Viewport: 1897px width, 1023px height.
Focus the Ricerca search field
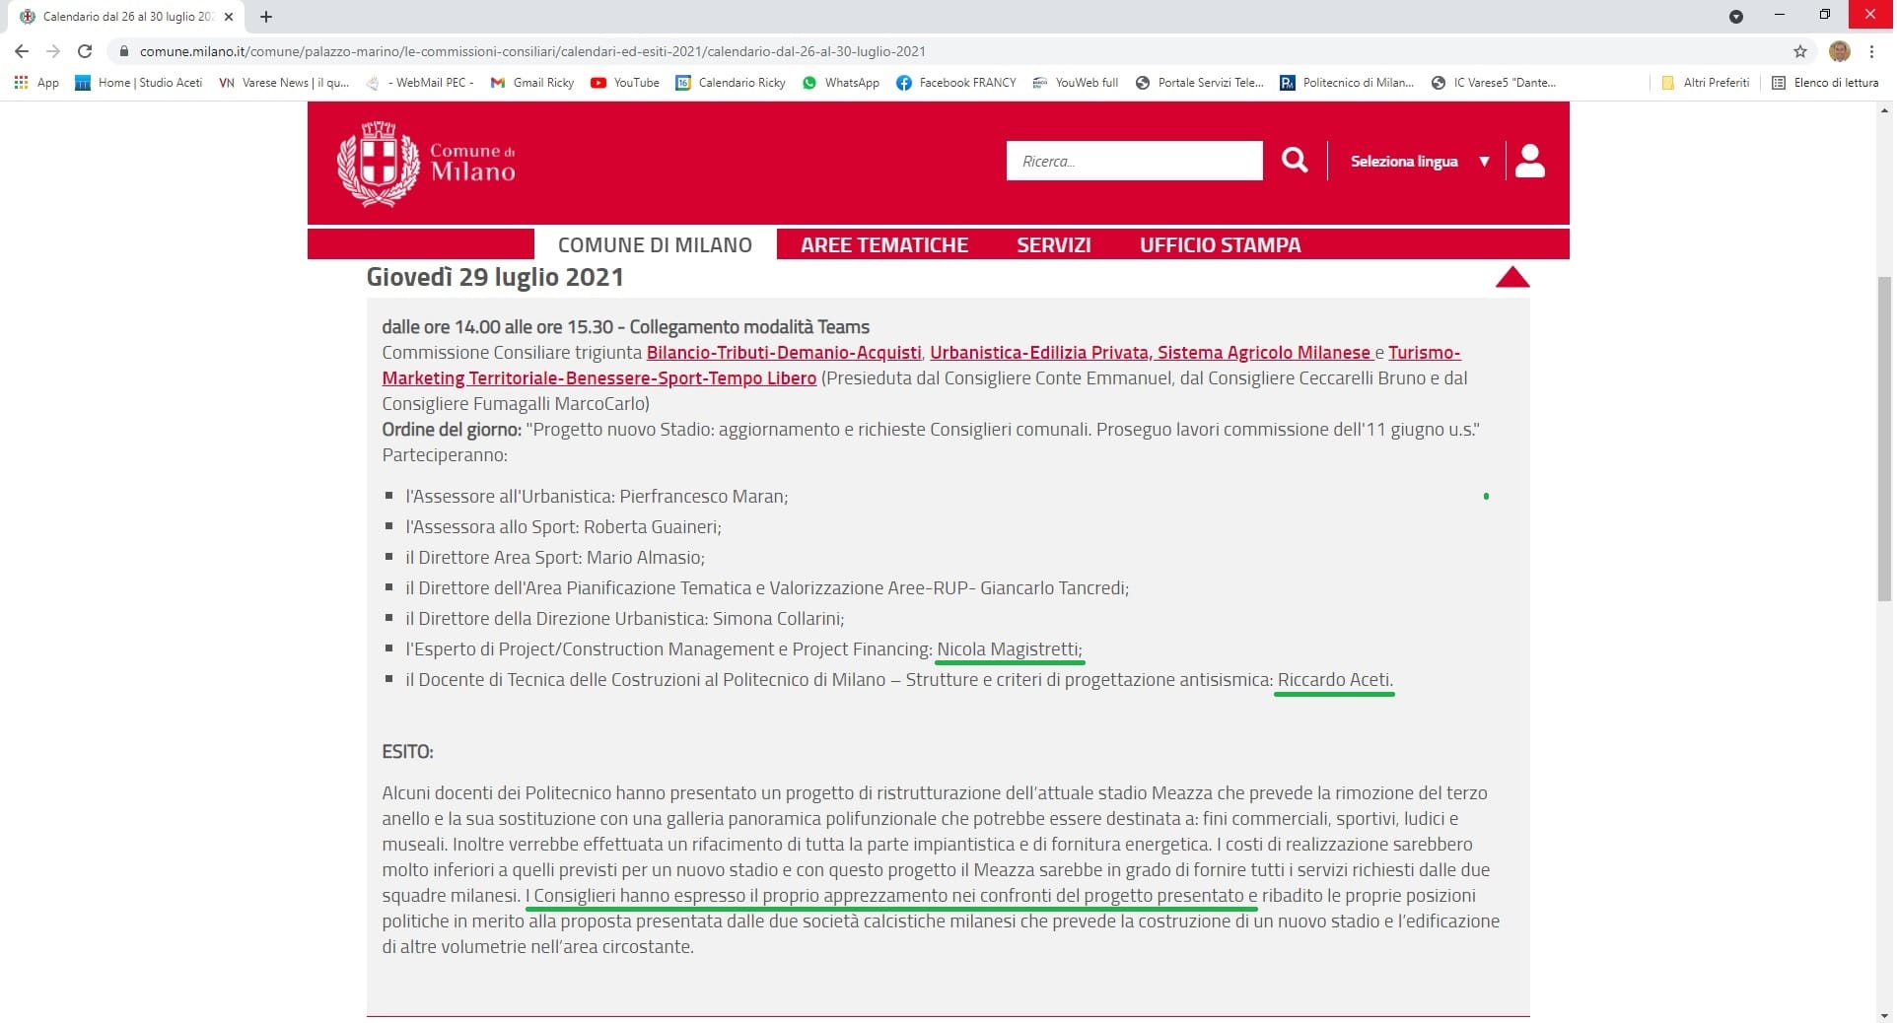pyautogui.click(x=1134, y=161)
